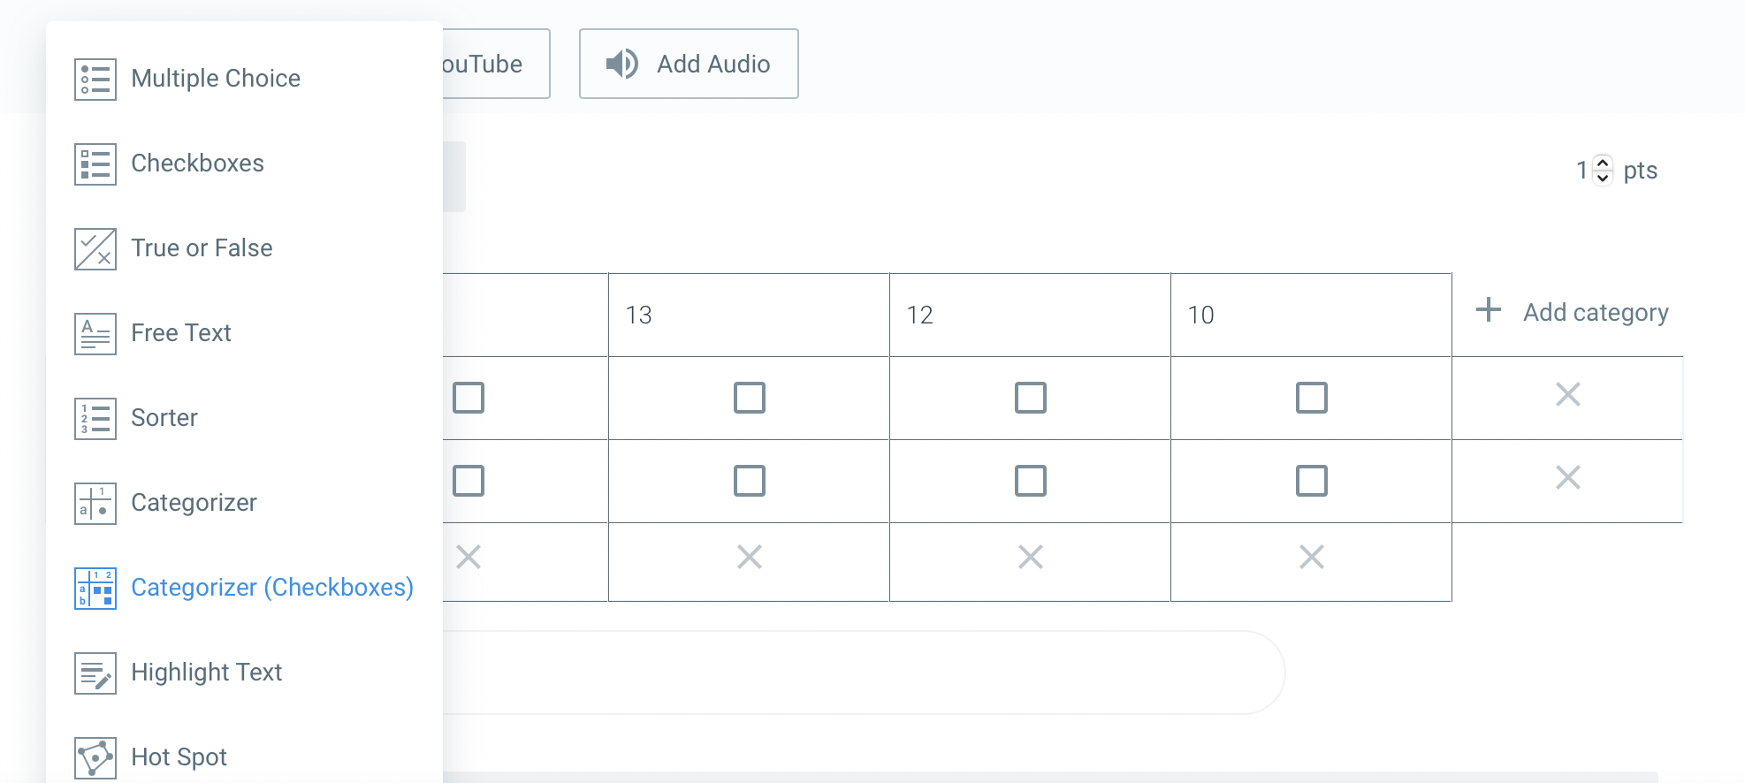Select the Categorizer icon
The image size is (1745, 783).
(95, 503)
